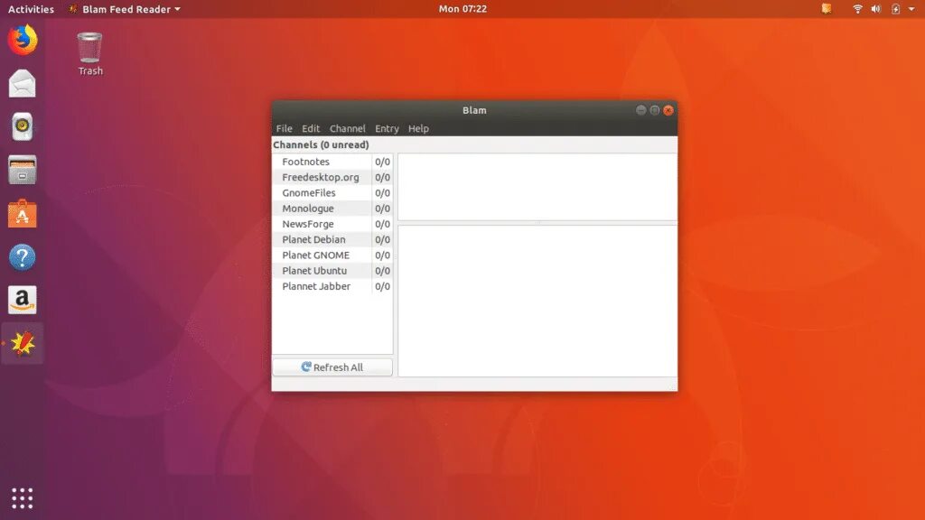Show applications grid in the dock
The width and height of the screenshot is (925, 520).
[23, 498]
